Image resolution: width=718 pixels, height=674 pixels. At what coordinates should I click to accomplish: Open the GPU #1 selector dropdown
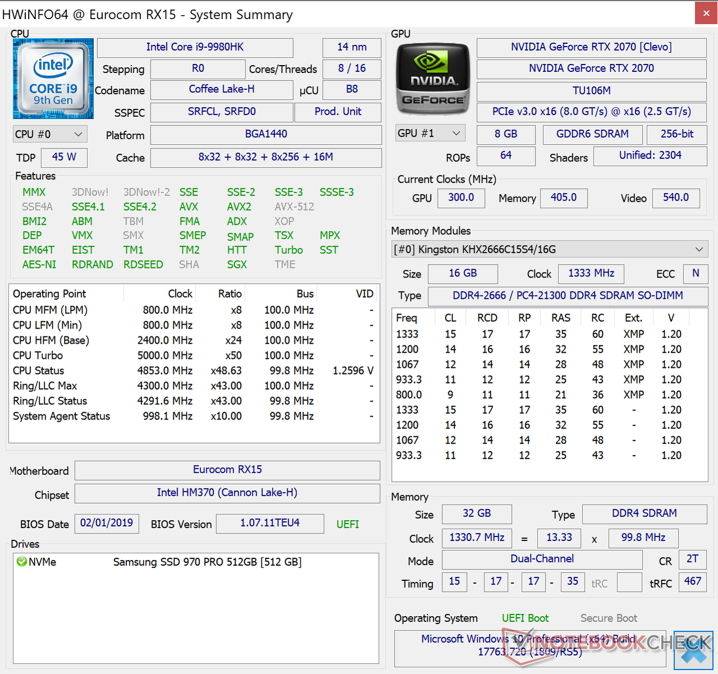431,133
